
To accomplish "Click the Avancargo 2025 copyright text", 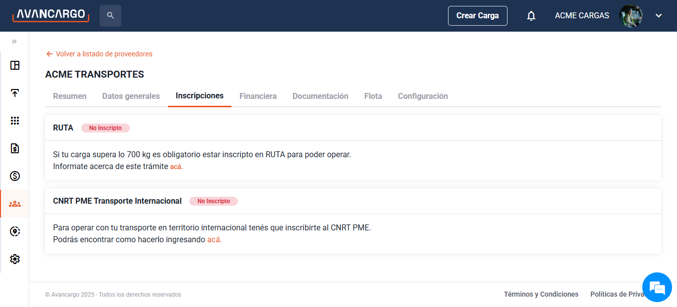I will click(113, 295).
